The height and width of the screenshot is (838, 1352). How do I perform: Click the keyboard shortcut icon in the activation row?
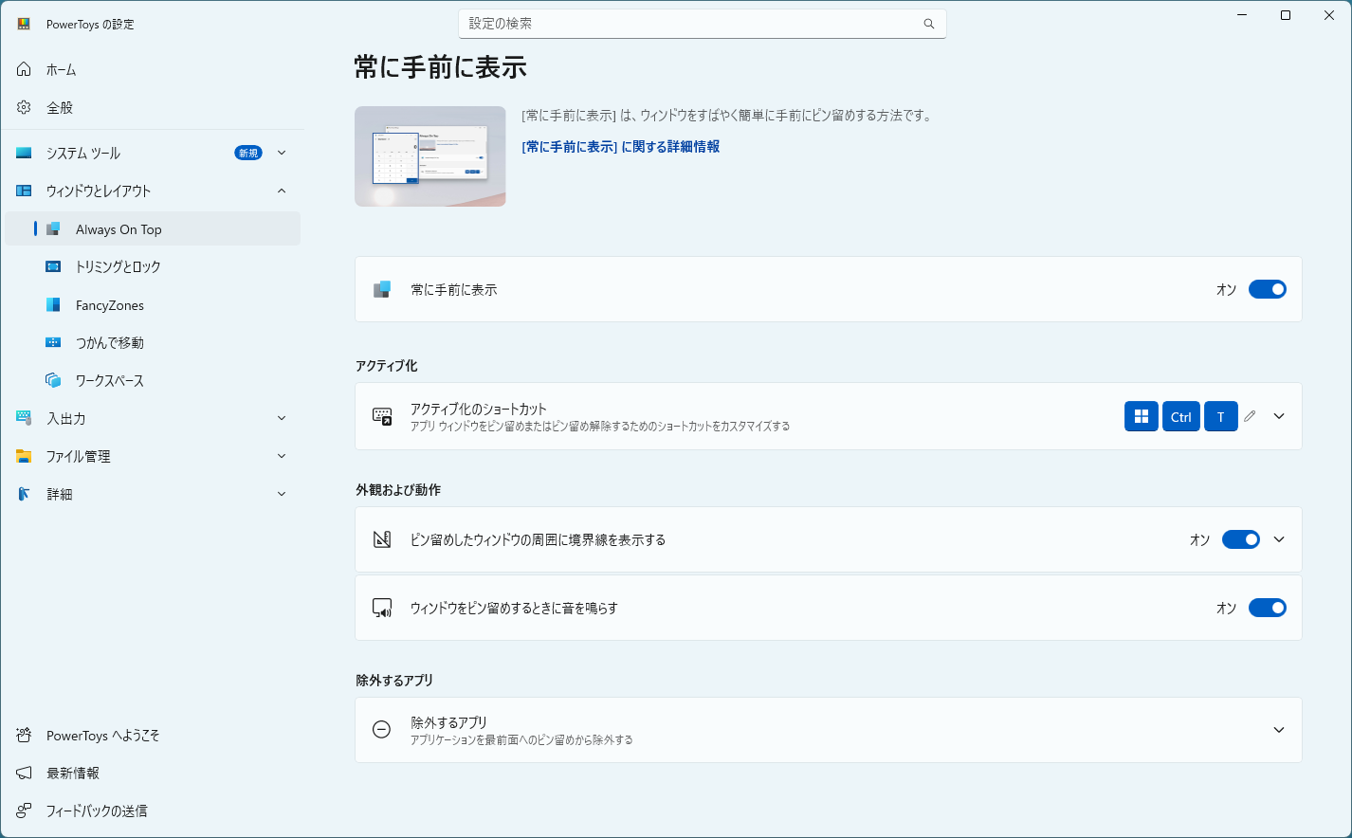point(382,416)
